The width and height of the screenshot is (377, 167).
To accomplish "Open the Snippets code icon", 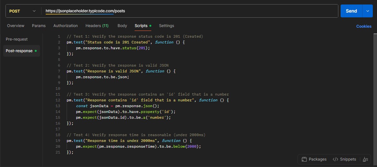I will point(335,159).
